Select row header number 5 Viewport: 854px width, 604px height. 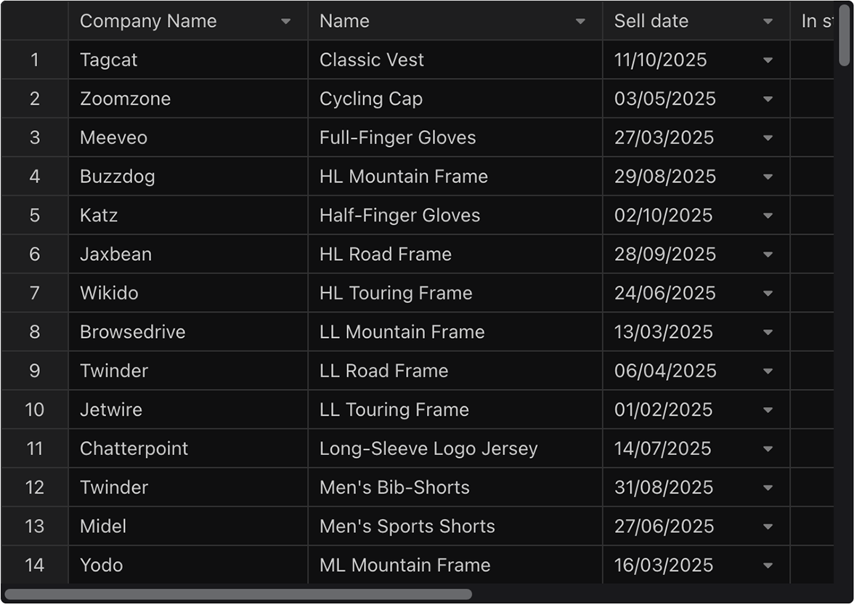(35, 215)
